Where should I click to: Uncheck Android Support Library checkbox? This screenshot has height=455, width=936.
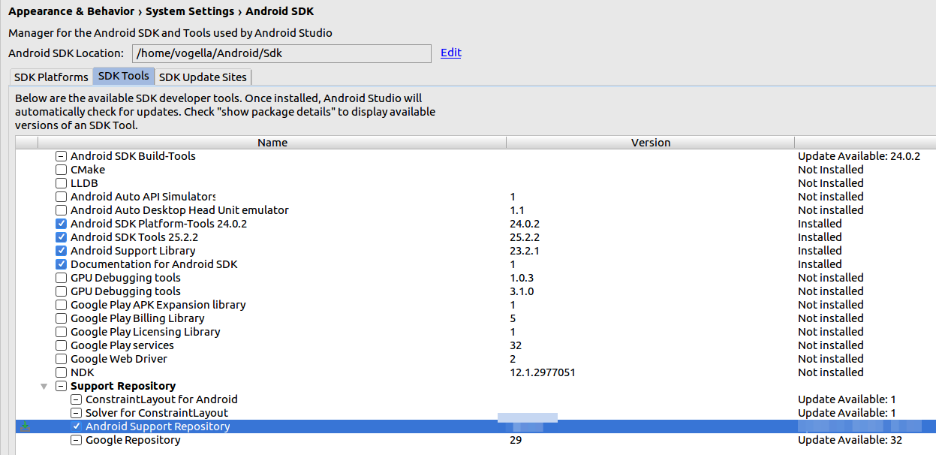coord(61,251)
